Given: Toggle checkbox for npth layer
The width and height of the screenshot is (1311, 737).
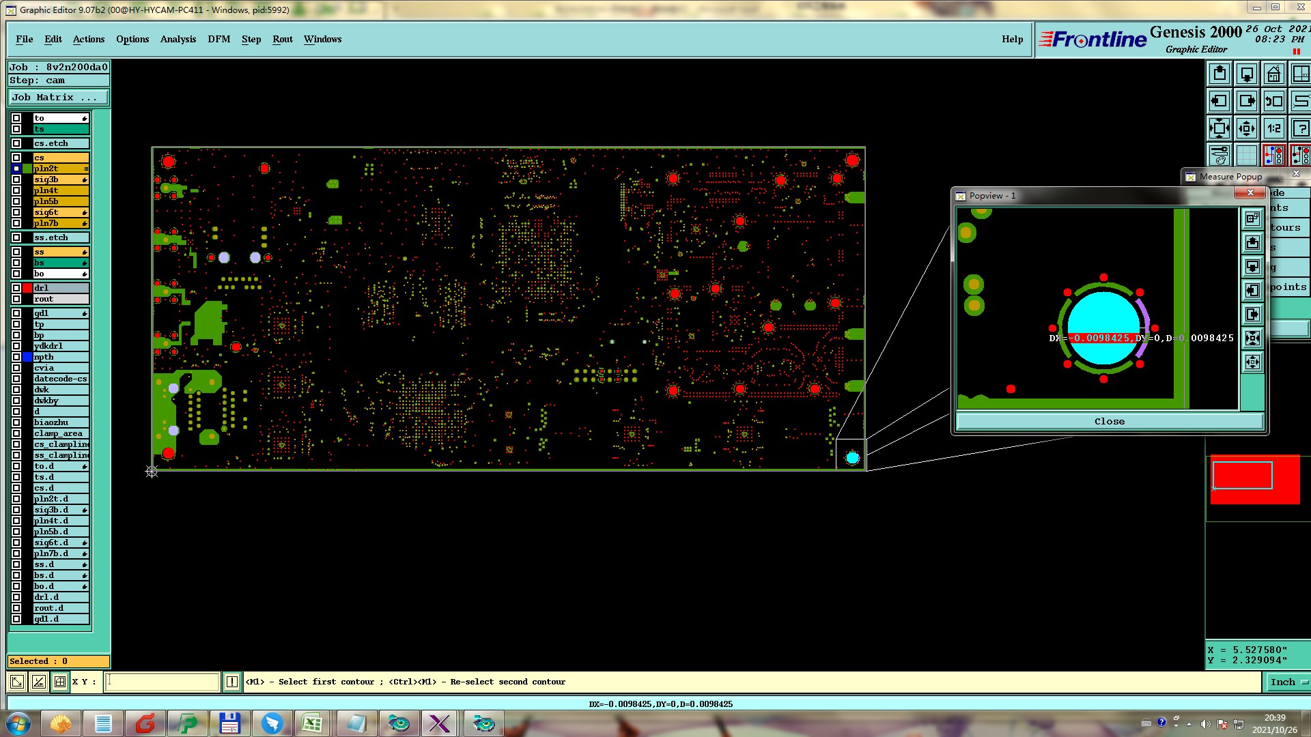Looking at the screenshot, I should click(x=16, y=357).
